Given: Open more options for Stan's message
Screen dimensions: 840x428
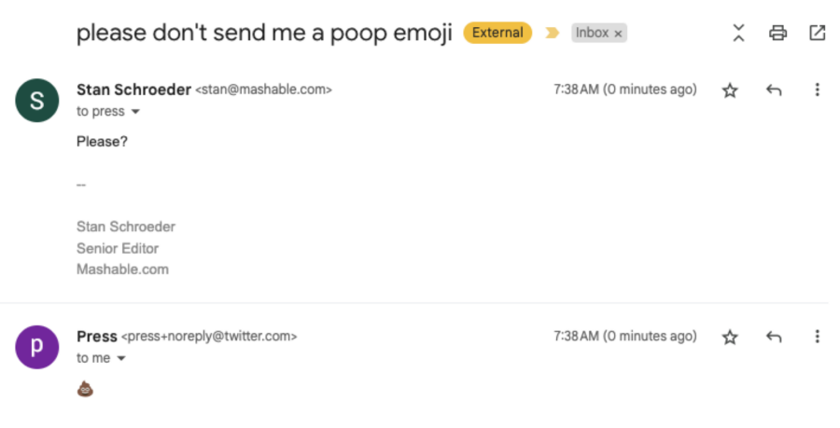Looking at the screenshot, I should click(817, 90).
